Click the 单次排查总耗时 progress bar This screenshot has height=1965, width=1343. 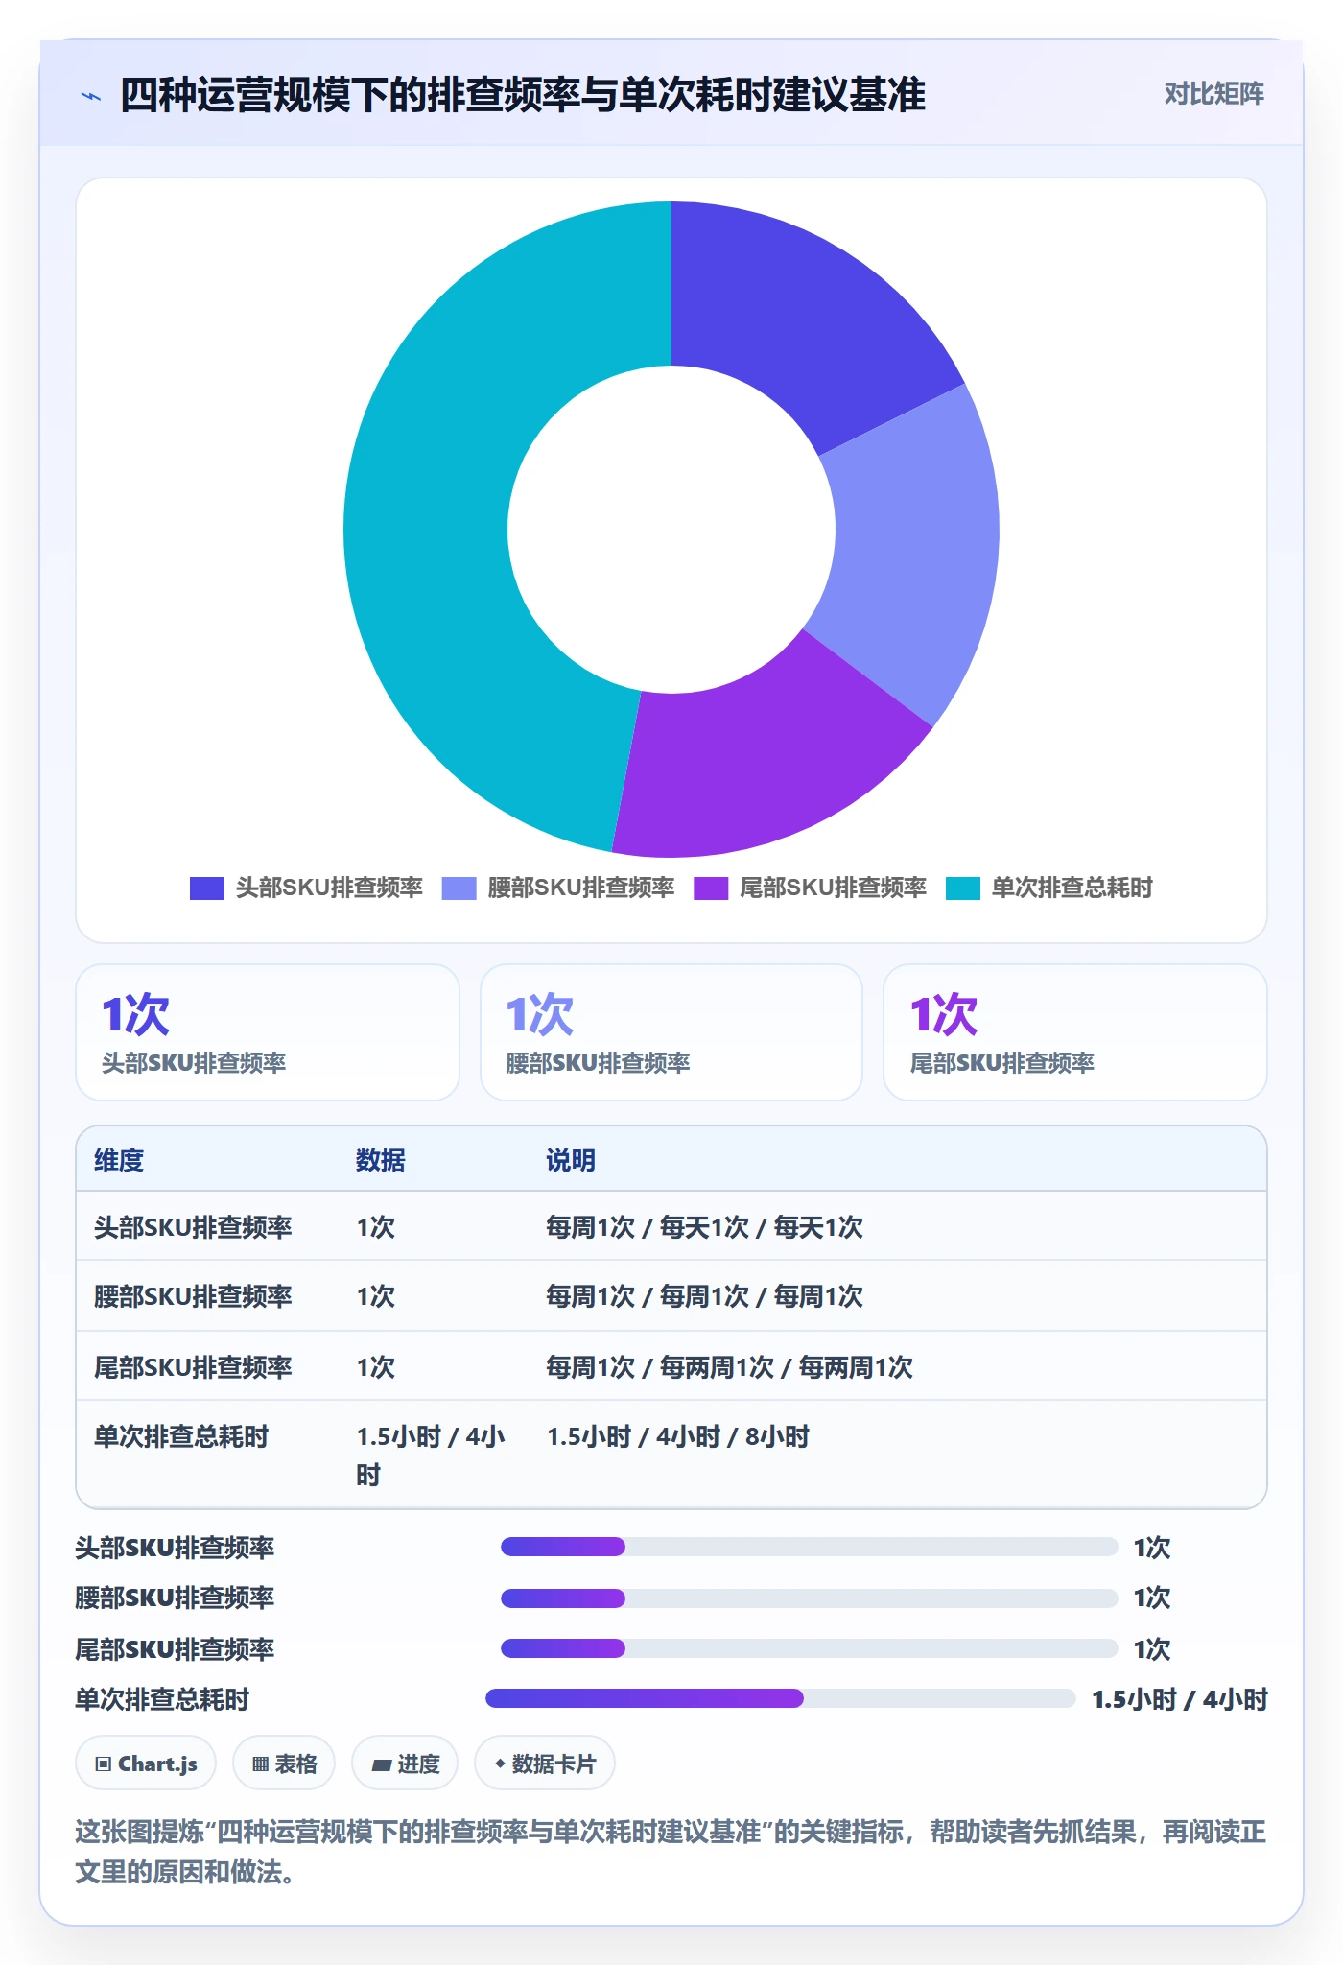[x=781, y=1698]
